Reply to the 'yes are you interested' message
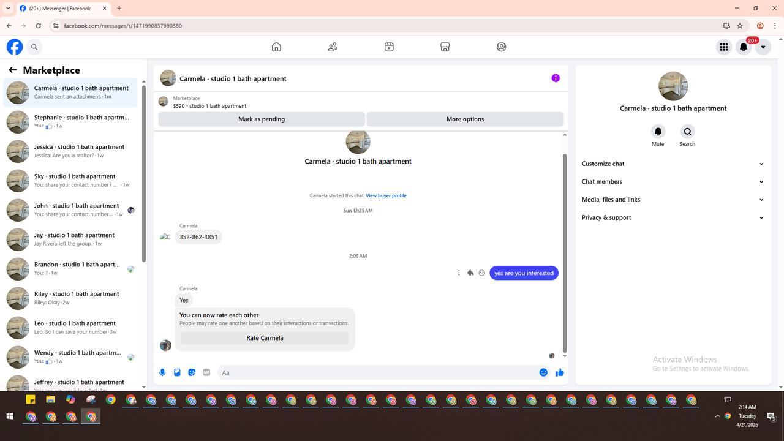 (470, 273)
